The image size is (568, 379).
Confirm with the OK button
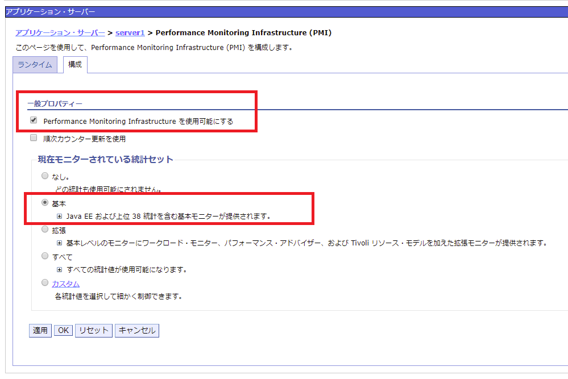63,331
